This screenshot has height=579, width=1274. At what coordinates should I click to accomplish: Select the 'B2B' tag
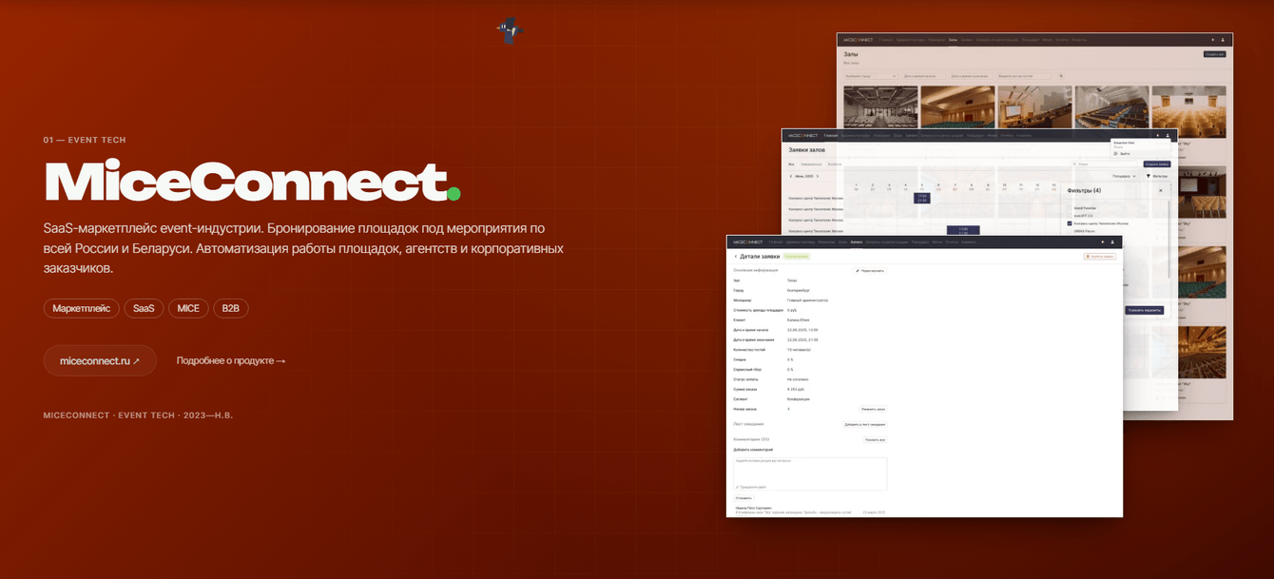pyautogui.click(x=230, y=308)
